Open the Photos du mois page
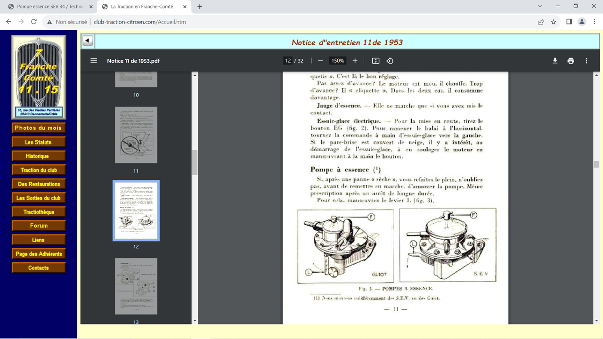603x339 pixels. (x=39, y=128)
